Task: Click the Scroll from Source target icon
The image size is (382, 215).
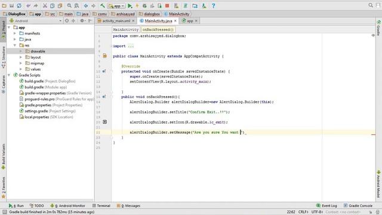Action: click(67, 21)
